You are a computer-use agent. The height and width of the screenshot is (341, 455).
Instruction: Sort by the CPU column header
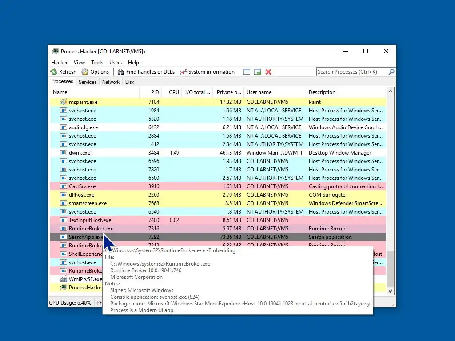(x=172, y=92)
